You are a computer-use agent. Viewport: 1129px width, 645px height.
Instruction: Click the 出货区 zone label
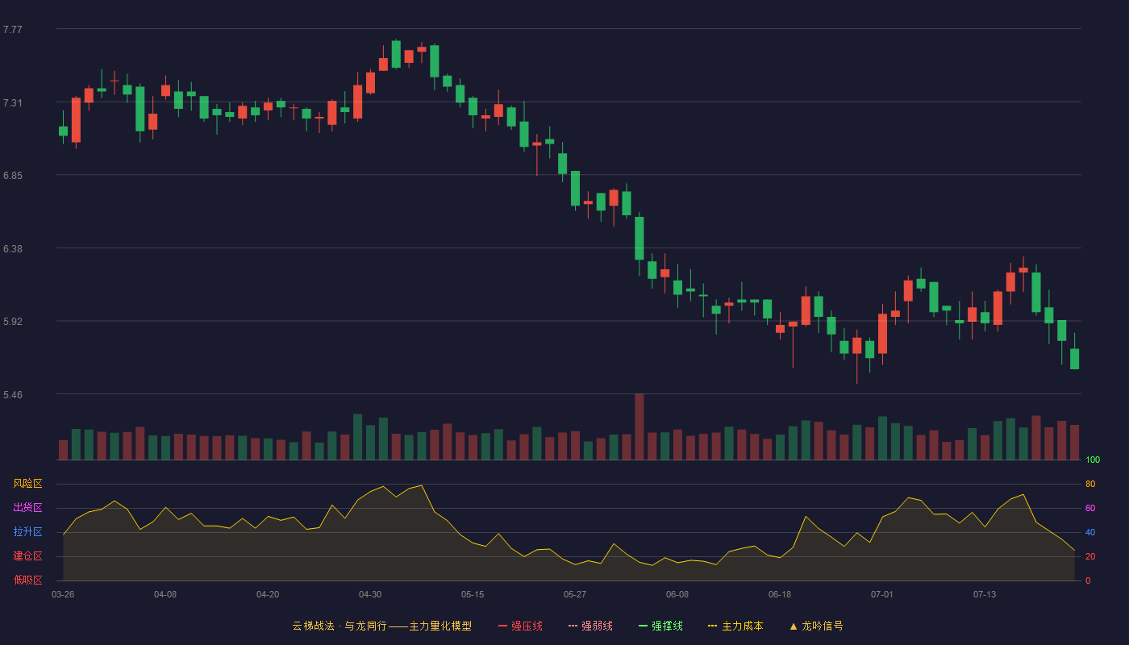(27, 508)
